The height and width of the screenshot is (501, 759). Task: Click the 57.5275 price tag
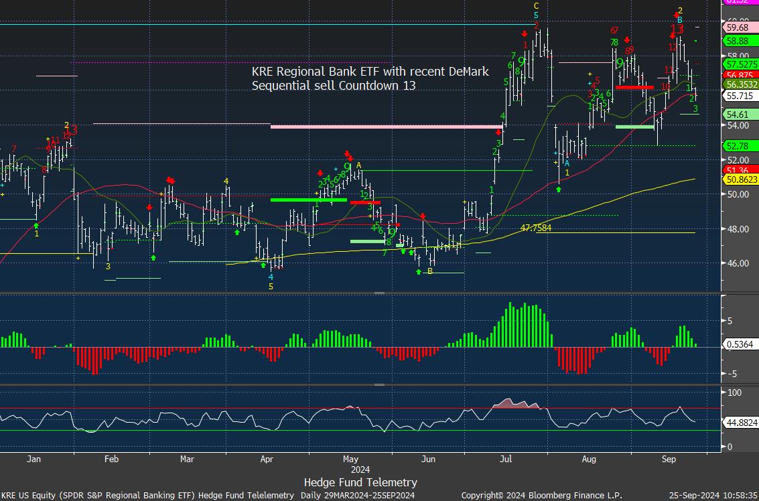740,64
